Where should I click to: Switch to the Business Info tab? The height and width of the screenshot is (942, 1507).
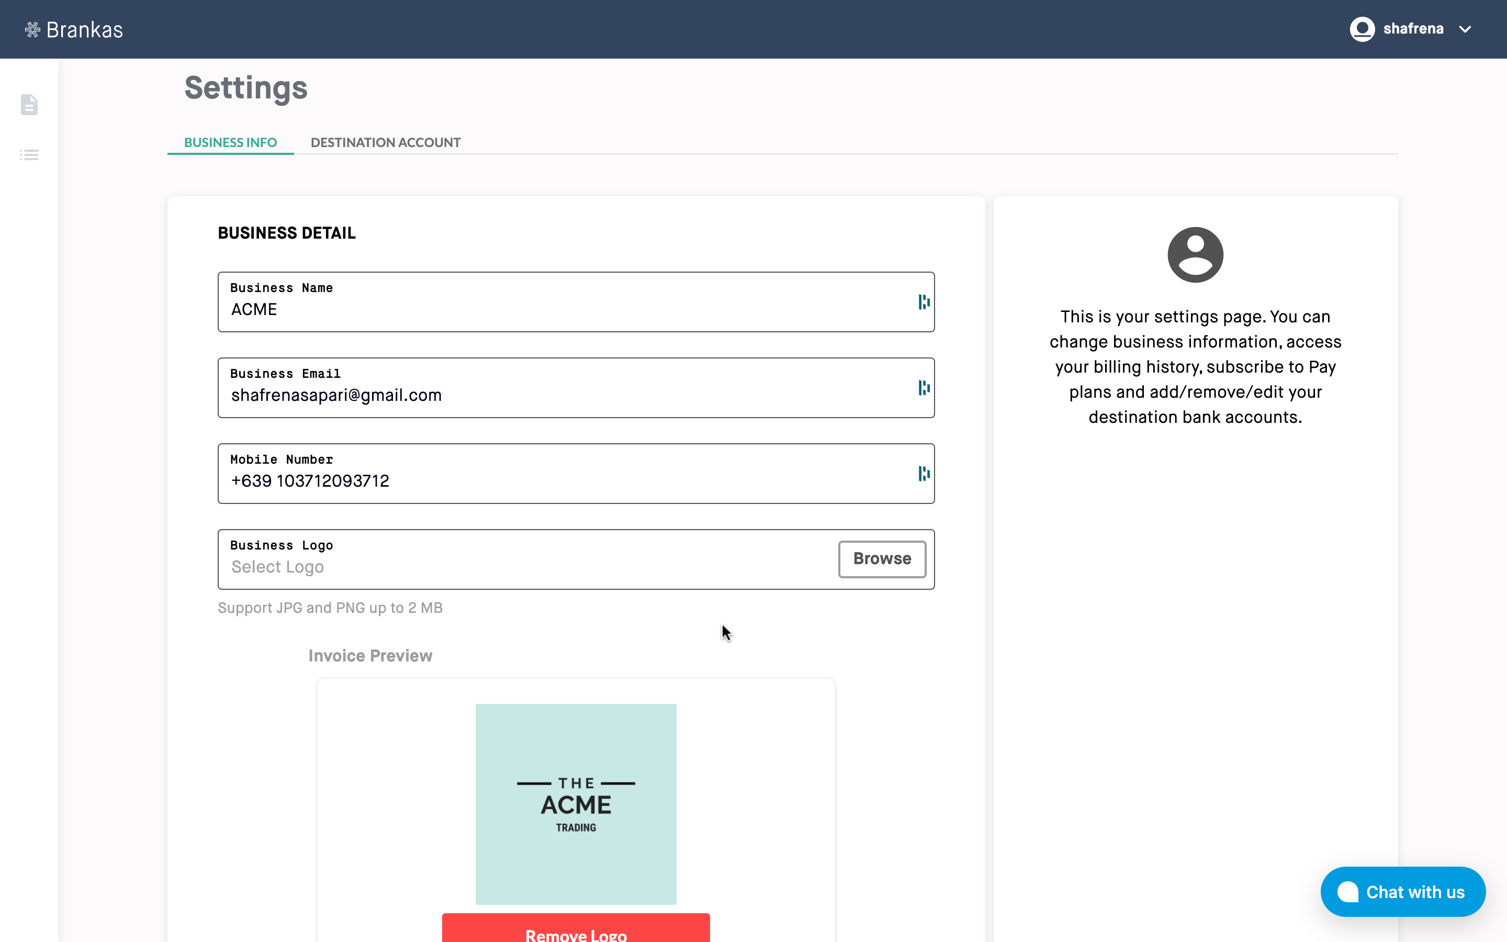point(230,143)
